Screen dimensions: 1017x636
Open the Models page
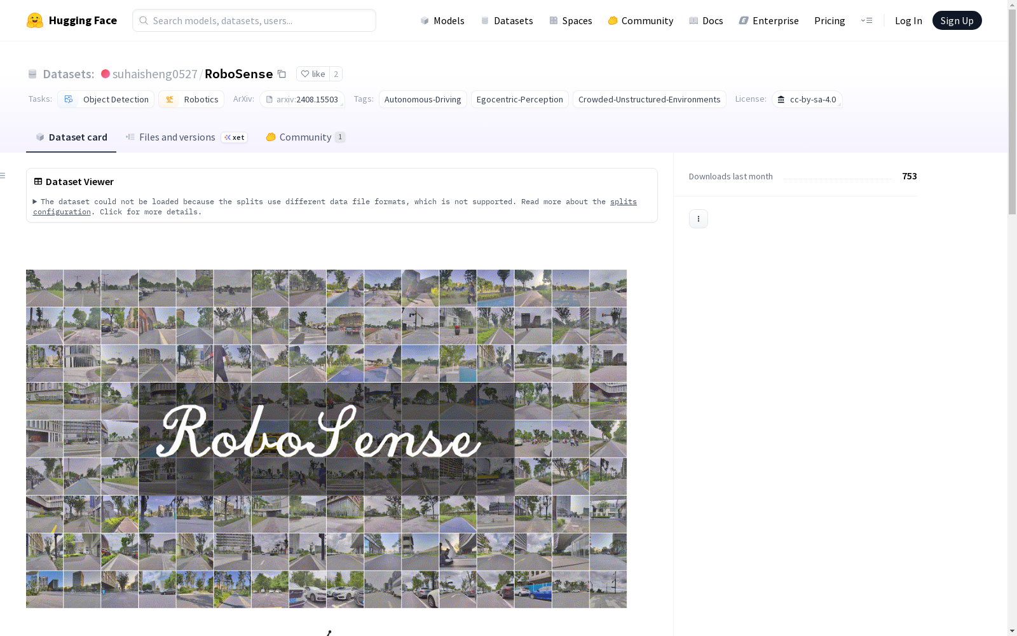coord(442,20)
